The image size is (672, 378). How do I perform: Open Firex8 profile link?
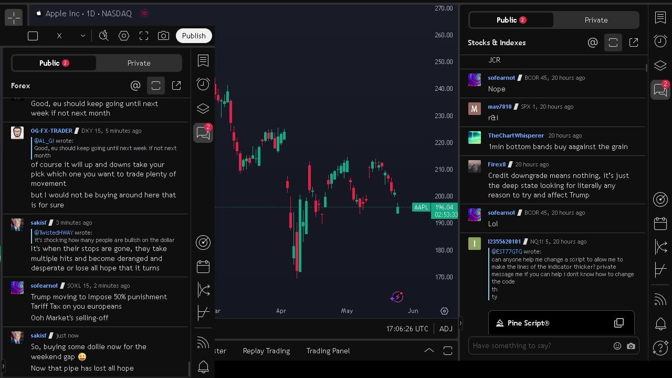coord(497,164)
